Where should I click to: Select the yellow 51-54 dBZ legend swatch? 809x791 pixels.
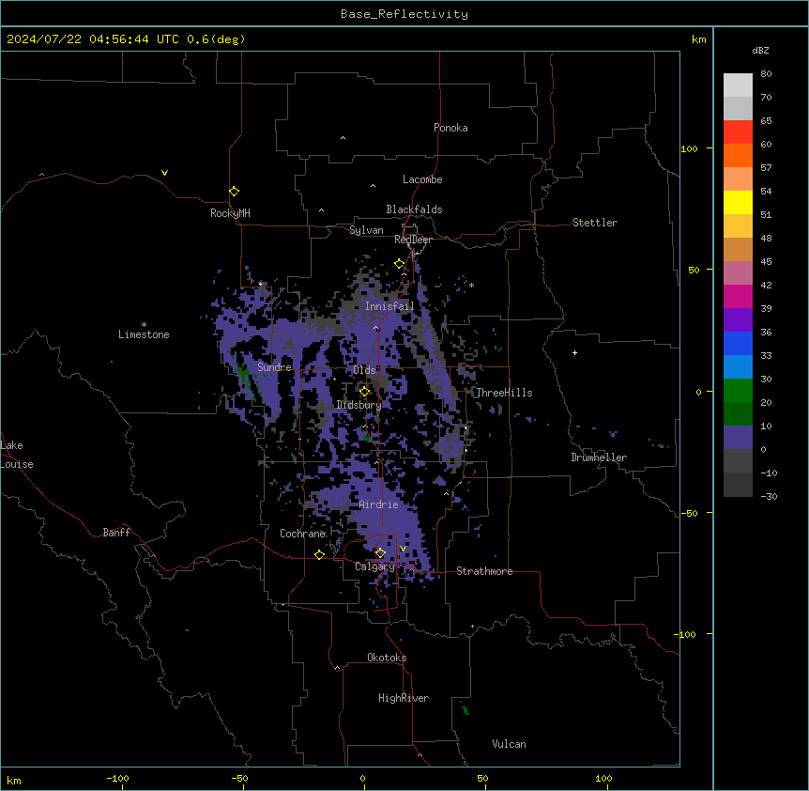tap(738, 202)
